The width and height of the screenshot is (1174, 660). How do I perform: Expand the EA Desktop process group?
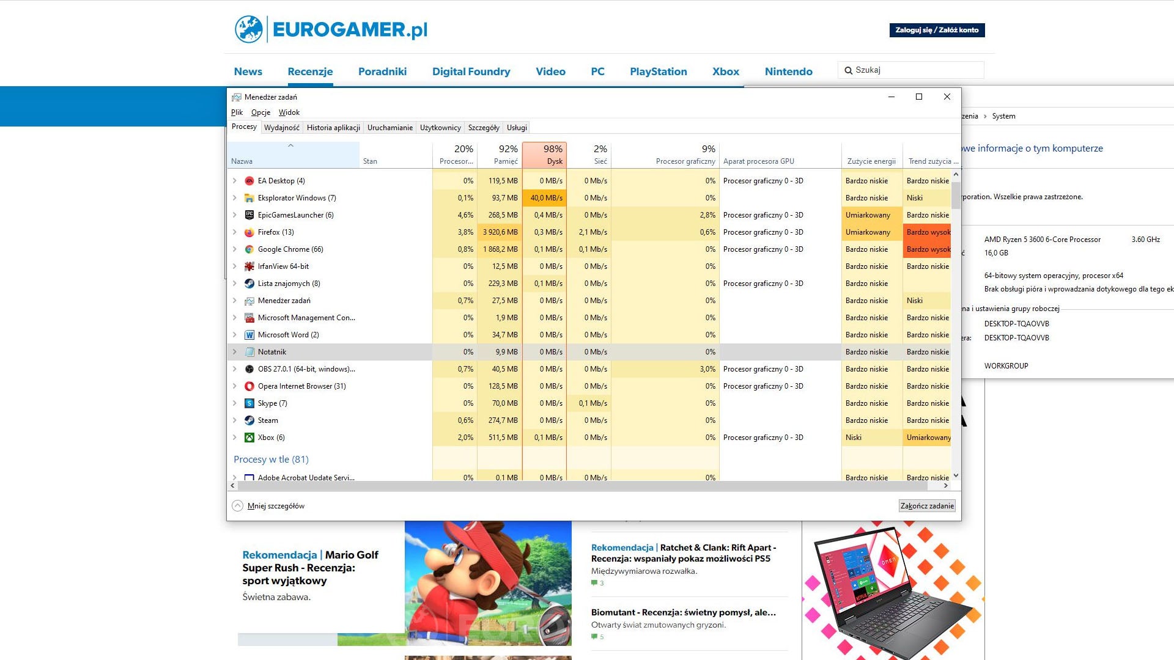[235, 181]
